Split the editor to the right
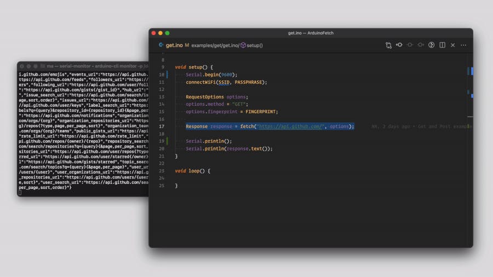 (443, 45)
